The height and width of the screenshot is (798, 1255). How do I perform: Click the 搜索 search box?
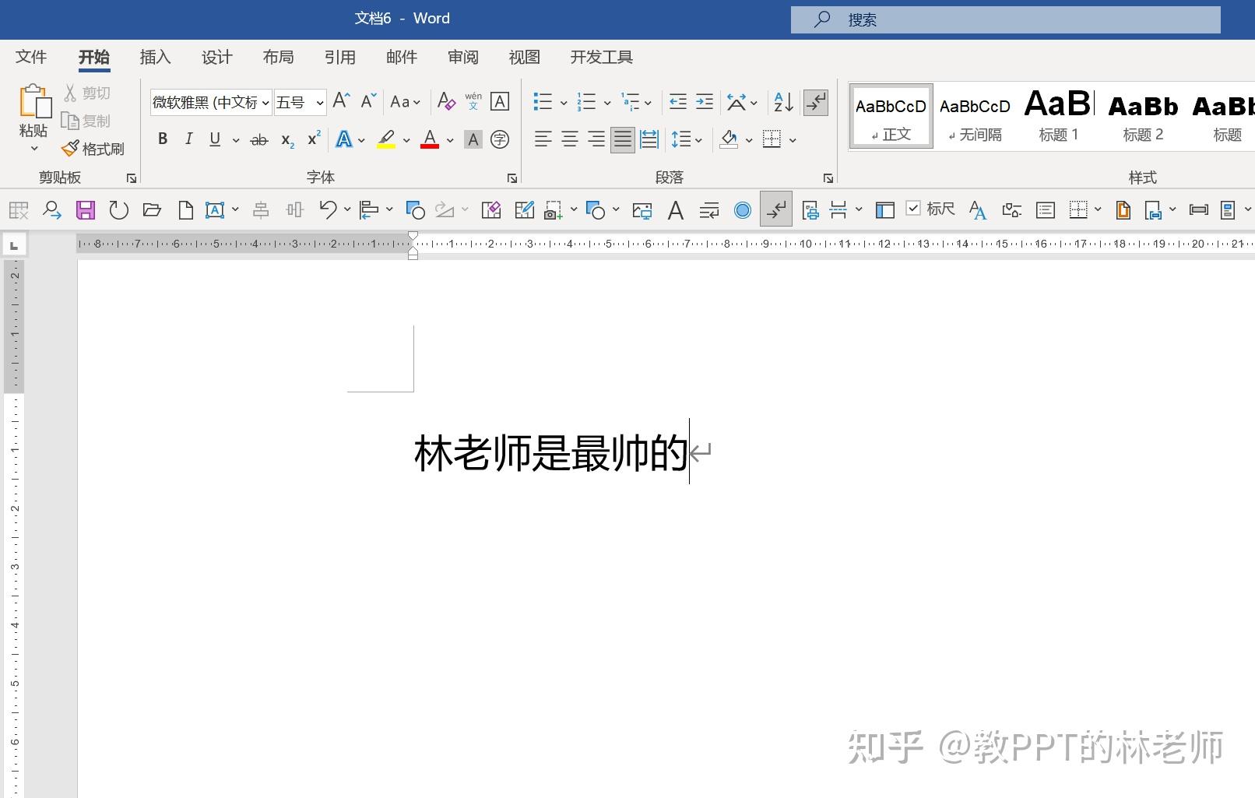[1006, 19]
